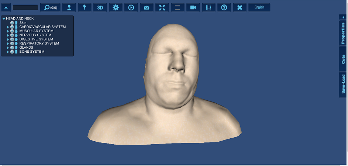Click the blue slider icon beside Skin
Viewport: 348px width, 166px height.
click(x=16, y=23)
